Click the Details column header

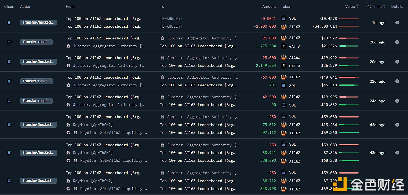click(397, 6)
